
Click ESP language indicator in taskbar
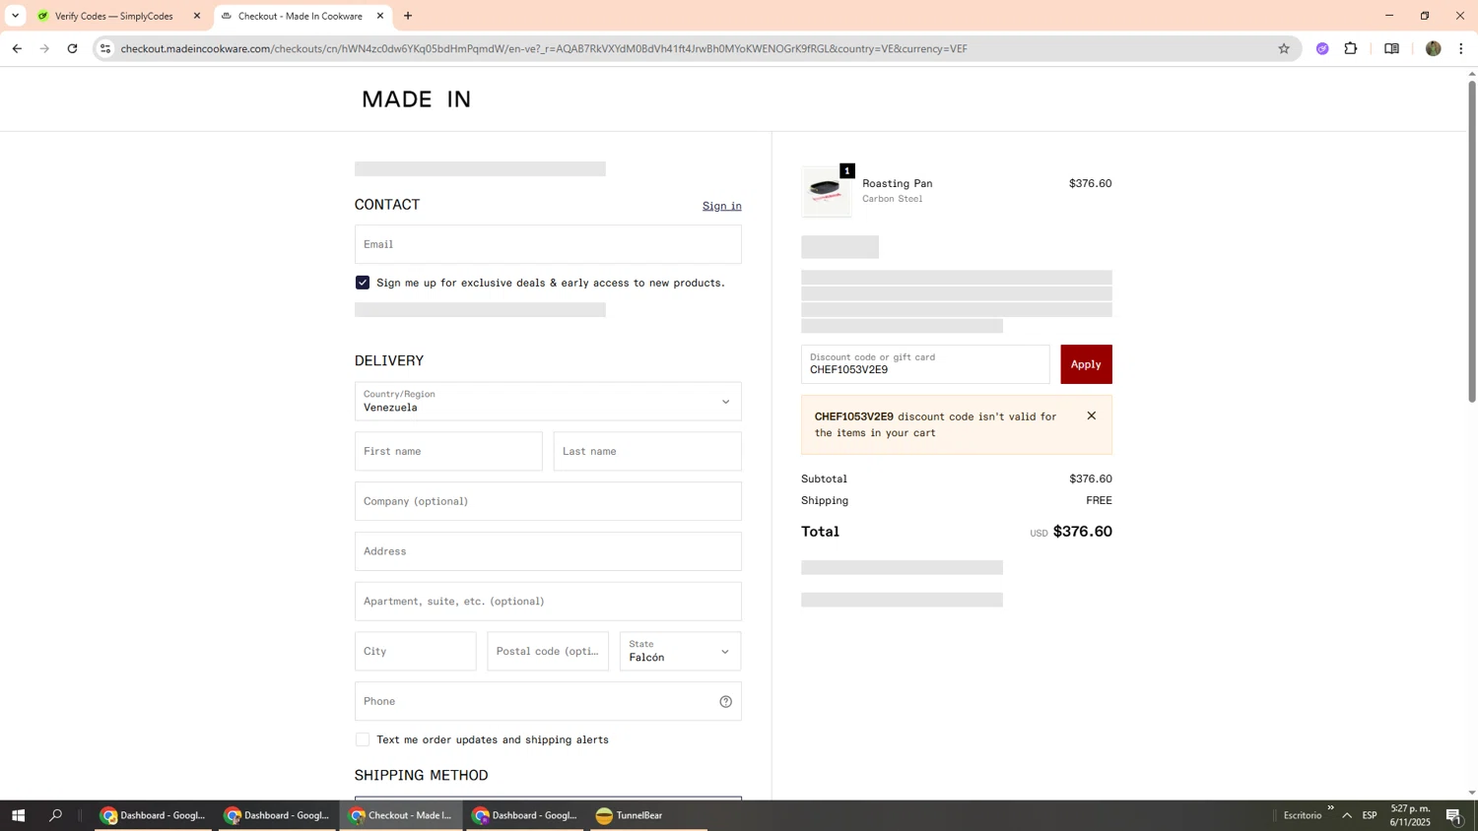pos(1370,815)
